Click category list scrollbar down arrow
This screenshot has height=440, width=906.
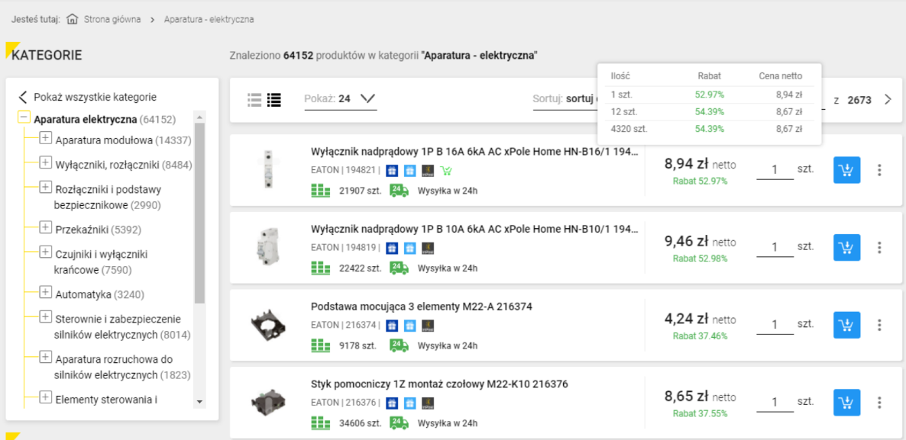(x=199, y=401)
